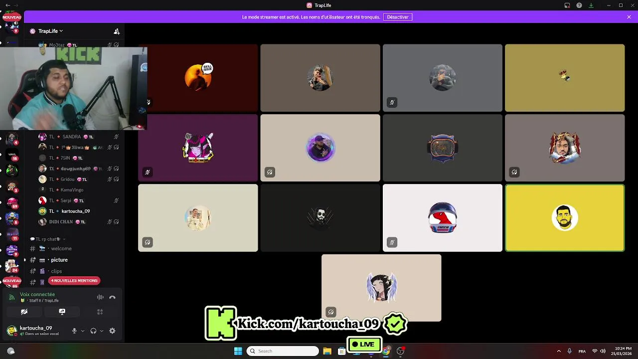Click the taskbar Search box
Screen dimensions: 638x359
click(283, 351)
